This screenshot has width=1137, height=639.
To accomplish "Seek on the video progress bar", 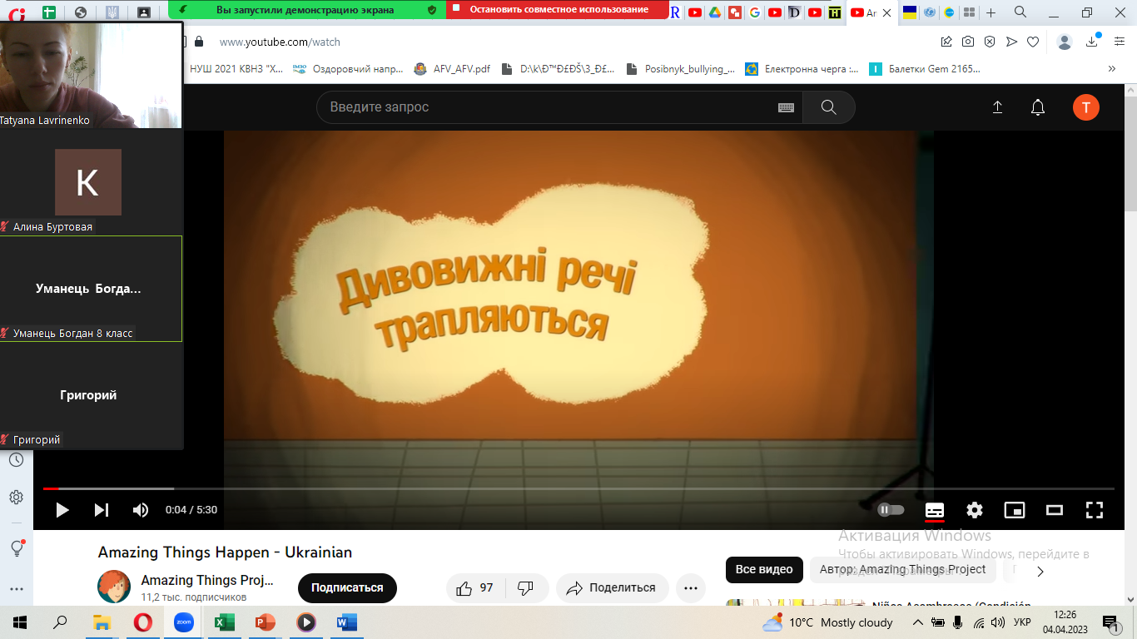I will pos(578,488).
